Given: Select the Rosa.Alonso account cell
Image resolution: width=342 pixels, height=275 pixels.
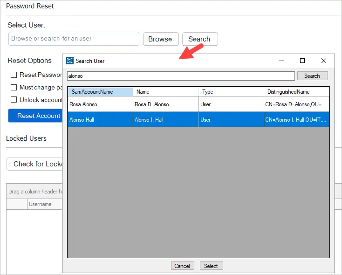Looking at the screenshot, I should tap(100, 104).
